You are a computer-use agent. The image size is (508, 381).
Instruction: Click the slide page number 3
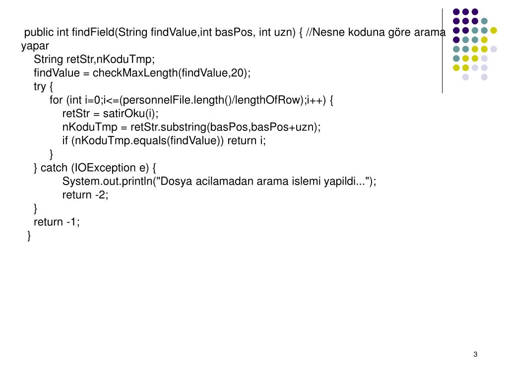pos(475,354)
